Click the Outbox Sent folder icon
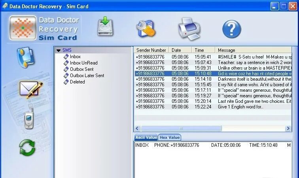The width and height of the screenshot is (299, 178). pos(66,69)
